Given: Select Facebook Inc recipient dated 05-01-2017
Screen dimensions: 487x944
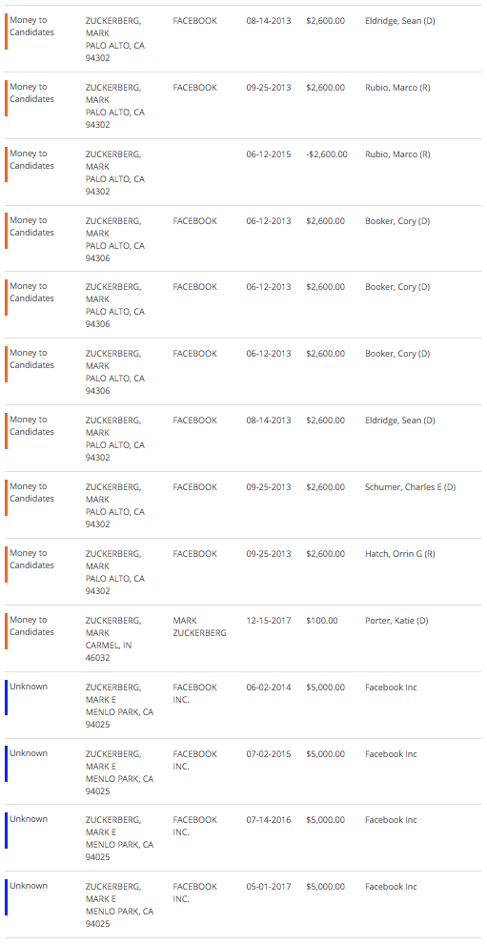Looking at the screenshot, I should click(x=391, y=887).
